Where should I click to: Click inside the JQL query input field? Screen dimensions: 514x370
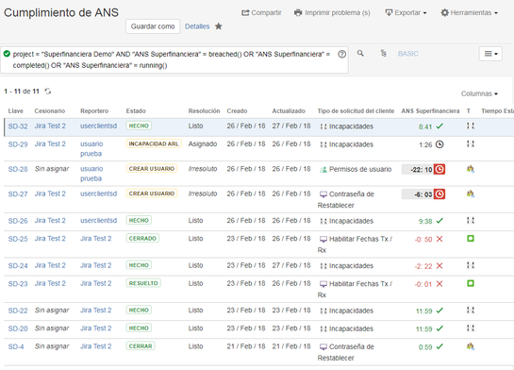pyautogui.click(x=172, y=59)
